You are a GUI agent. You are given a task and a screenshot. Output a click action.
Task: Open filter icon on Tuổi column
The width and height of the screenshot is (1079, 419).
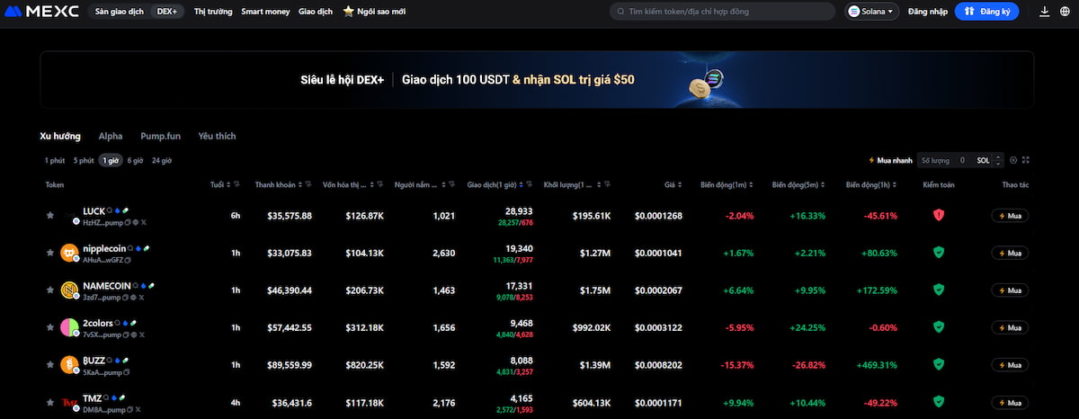point(237,185)
